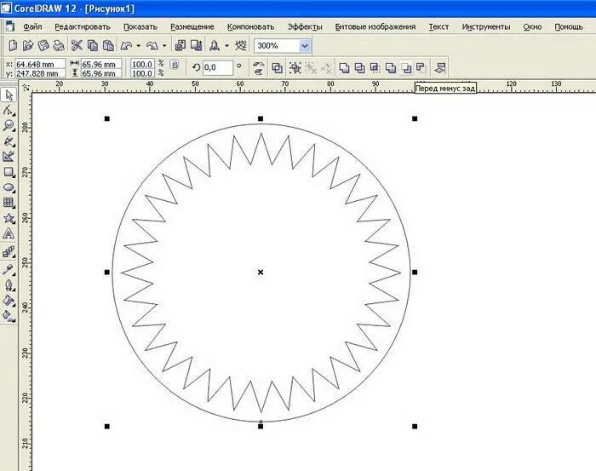Click the Print icon

tap(59, 46)
